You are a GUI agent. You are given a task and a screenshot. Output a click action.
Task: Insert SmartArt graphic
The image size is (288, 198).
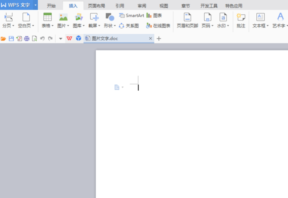[x=132, y=16]
